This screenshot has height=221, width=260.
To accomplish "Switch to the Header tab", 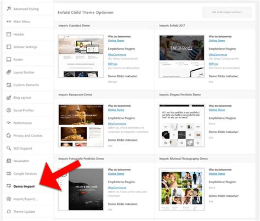I will click(x=29, y=34).
